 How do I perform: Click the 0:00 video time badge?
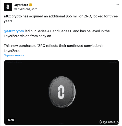[x=11, y=120]
